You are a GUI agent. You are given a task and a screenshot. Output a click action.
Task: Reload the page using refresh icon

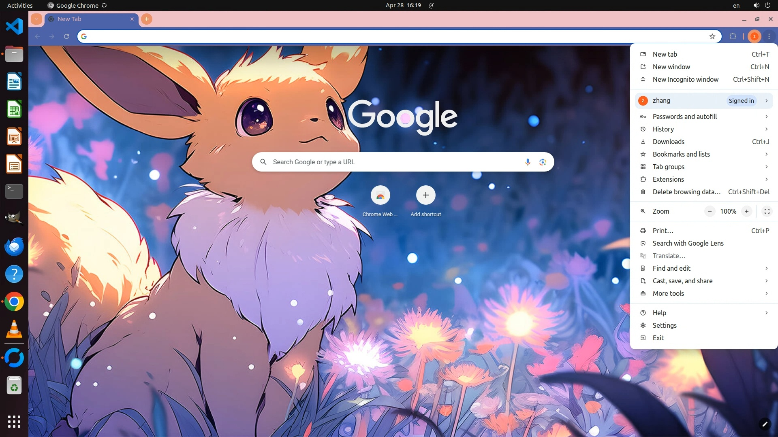[66, 36]
